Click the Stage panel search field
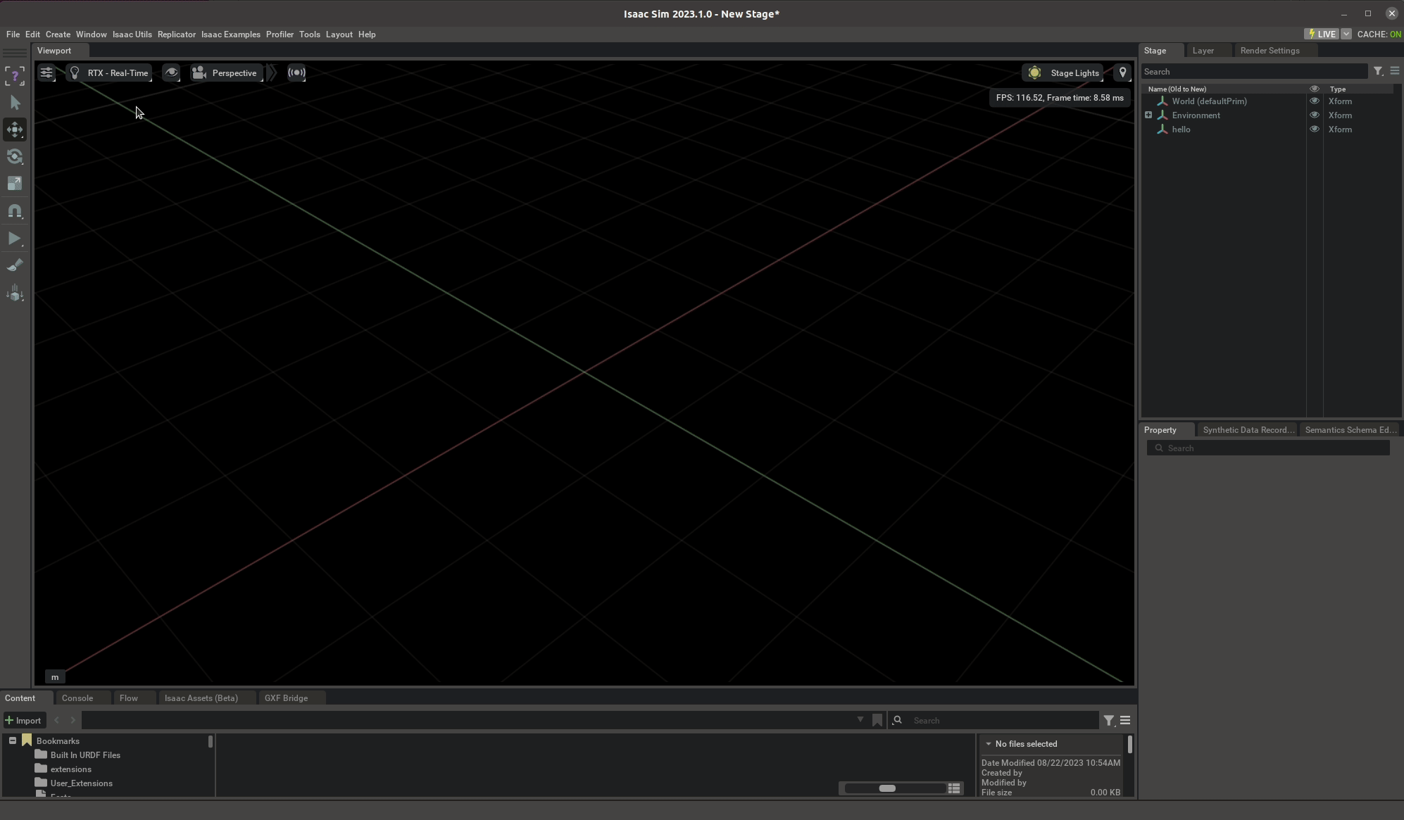1404x820 pixels. 1254,72
